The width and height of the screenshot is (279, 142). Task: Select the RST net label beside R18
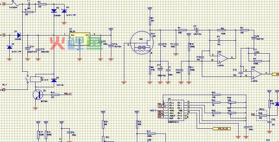click(253, 114)
